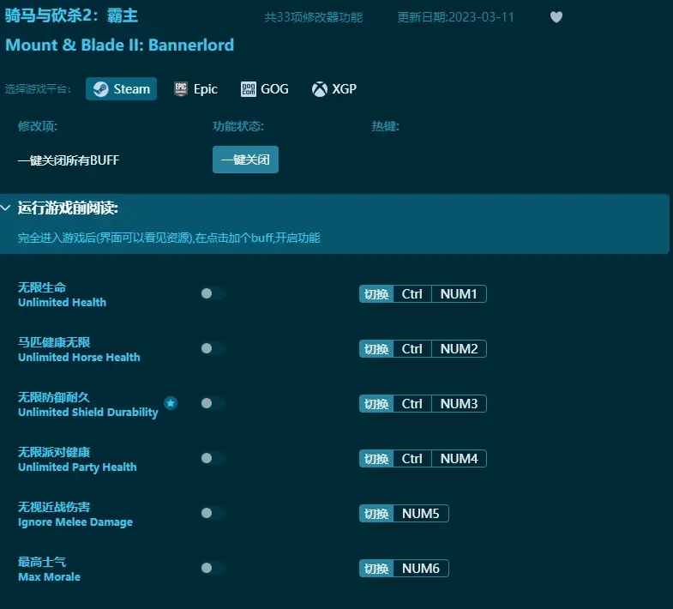Click the Unlimited Horse Health label
Viewport: 673px width, 609px height.
coord(79,358)
